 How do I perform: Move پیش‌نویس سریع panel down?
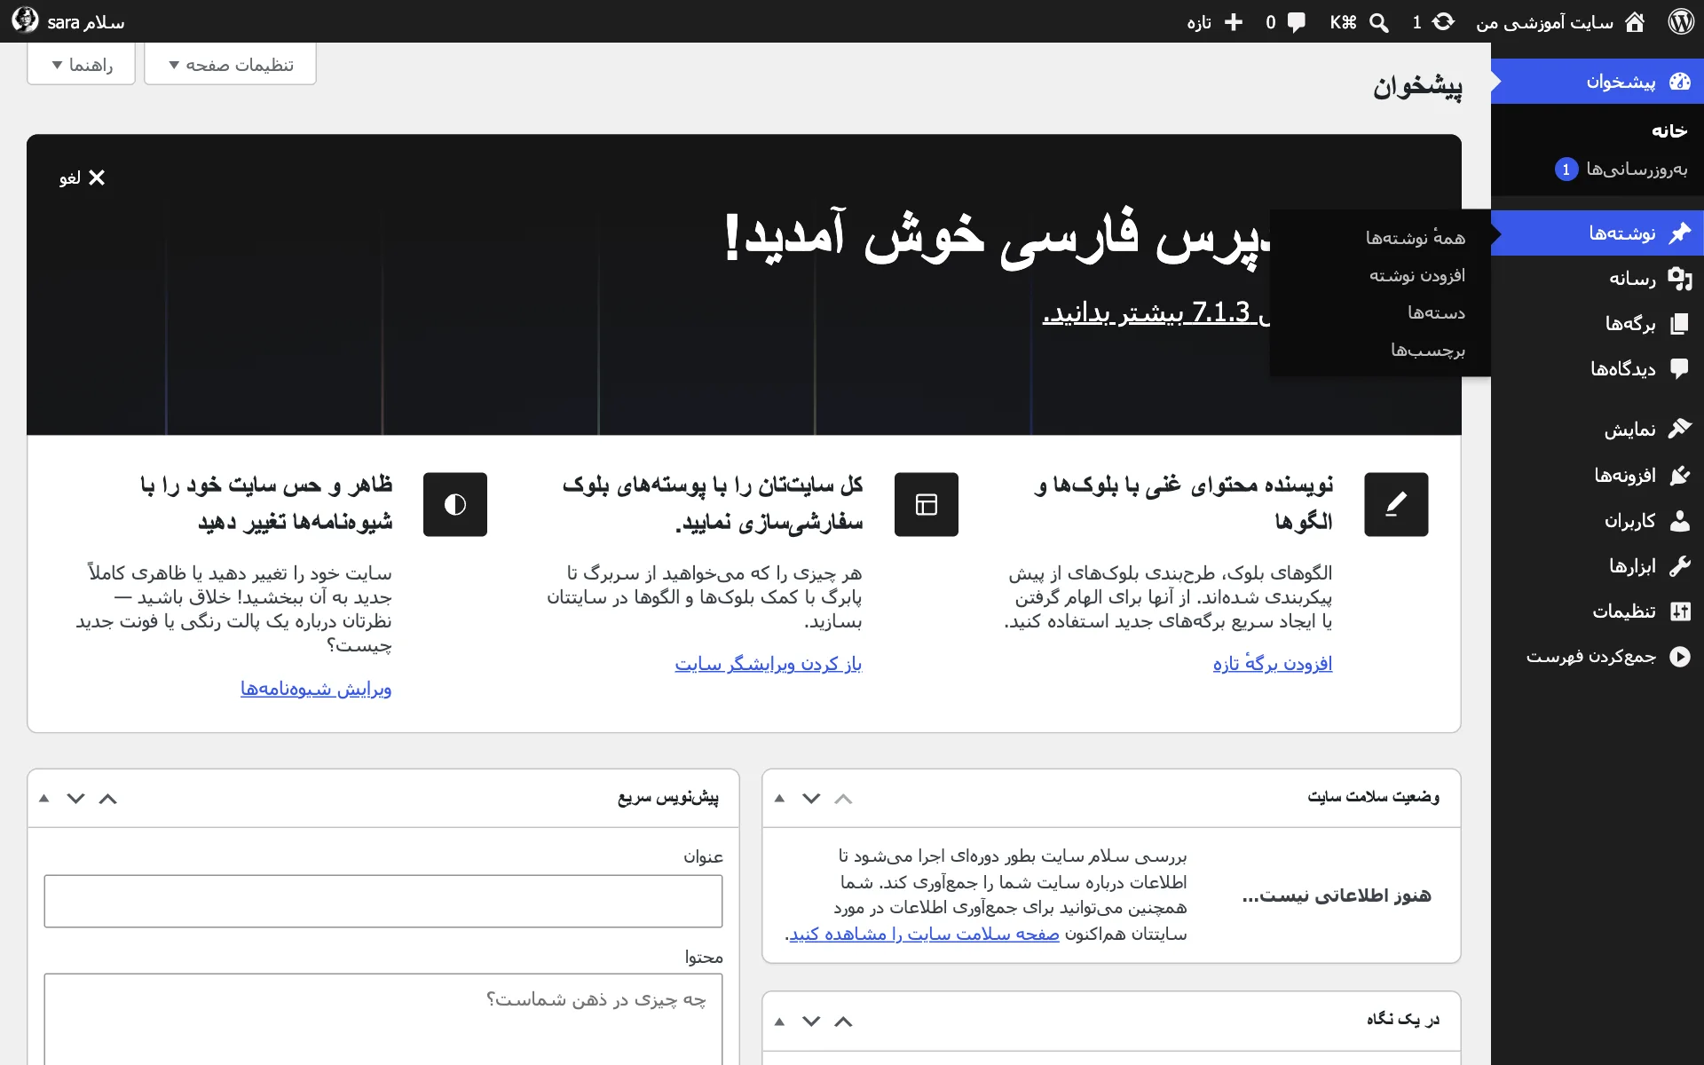coord(75,798)
